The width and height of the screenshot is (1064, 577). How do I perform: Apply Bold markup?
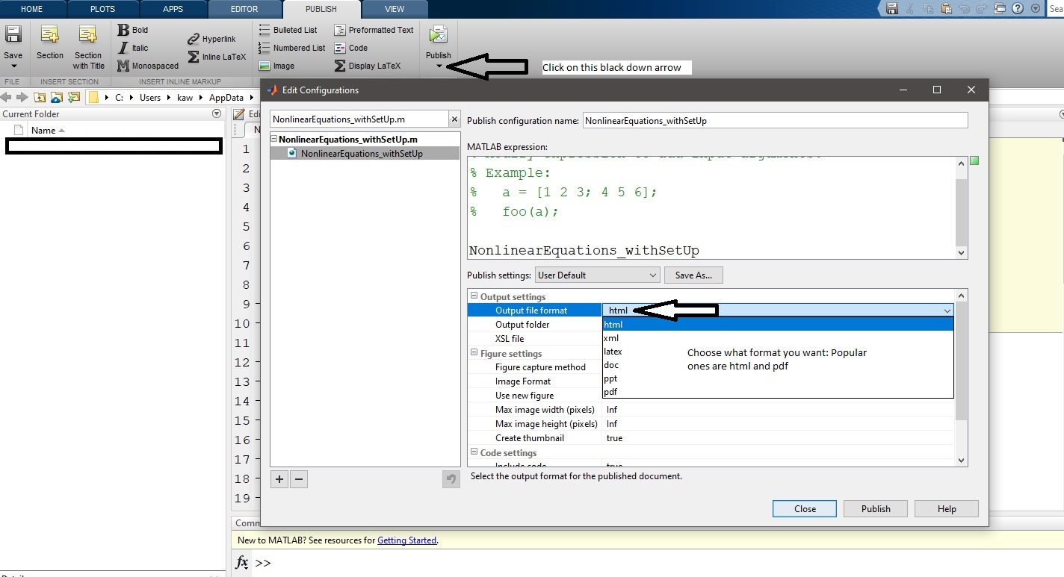click(x=132, y=30)
